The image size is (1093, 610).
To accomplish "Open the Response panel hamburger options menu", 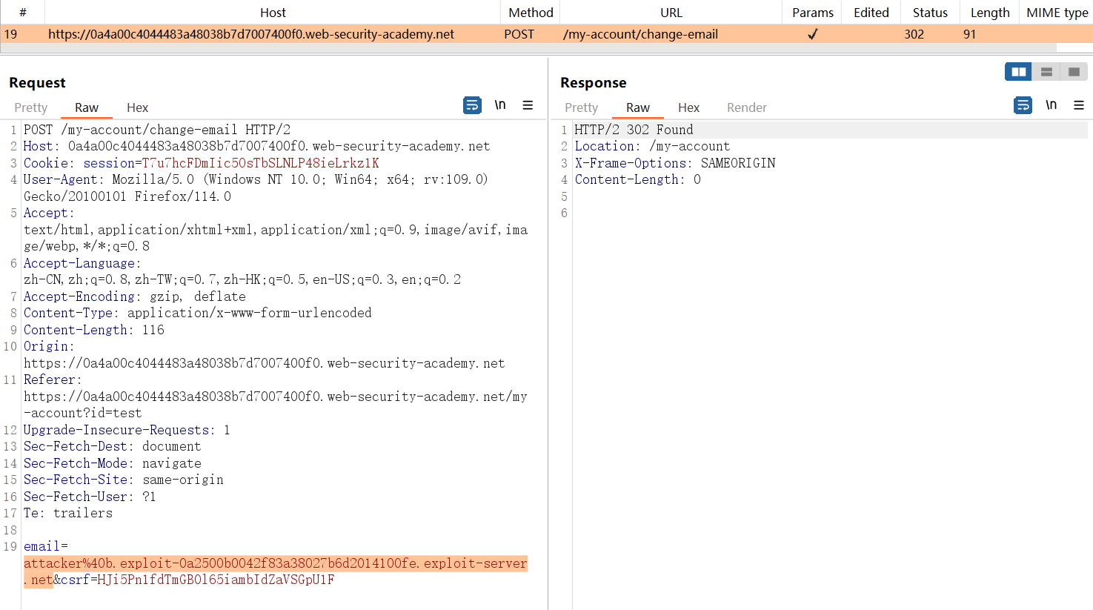I will [x=1079, y=105].
